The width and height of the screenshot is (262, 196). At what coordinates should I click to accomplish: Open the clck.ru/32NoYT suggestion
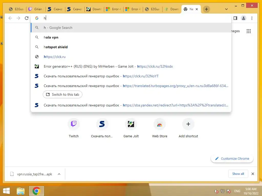pos(131,76)
